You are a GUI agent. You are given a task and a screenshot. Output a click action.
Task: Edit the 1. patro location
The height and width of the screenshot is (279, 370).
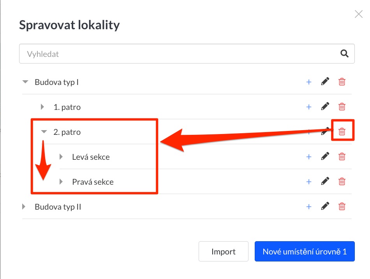(325, 106)
